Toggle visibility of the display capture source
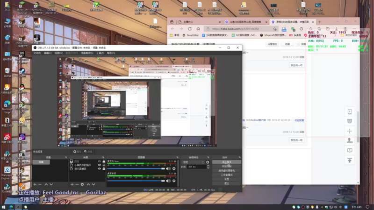The image size is (374, 210). pyautogui.click(x=99, y=169)
